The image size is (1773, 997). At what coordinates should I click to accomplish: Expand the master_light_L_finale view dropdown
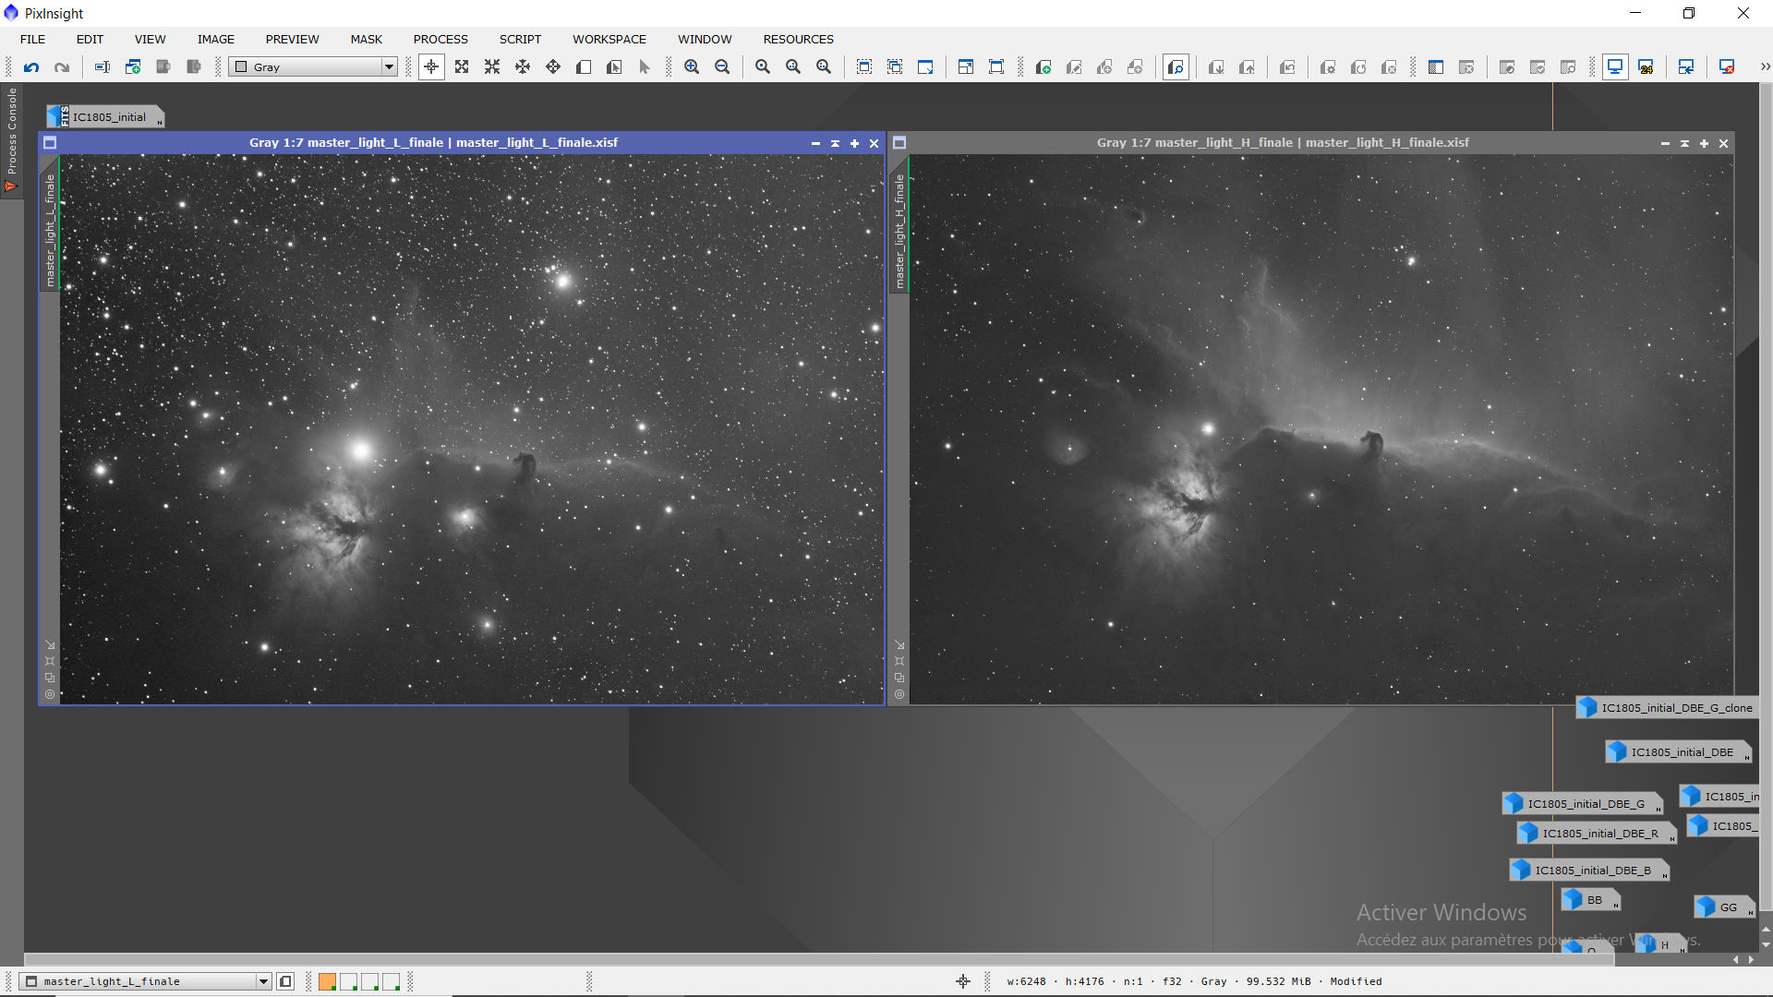click(x=263, y=981)
